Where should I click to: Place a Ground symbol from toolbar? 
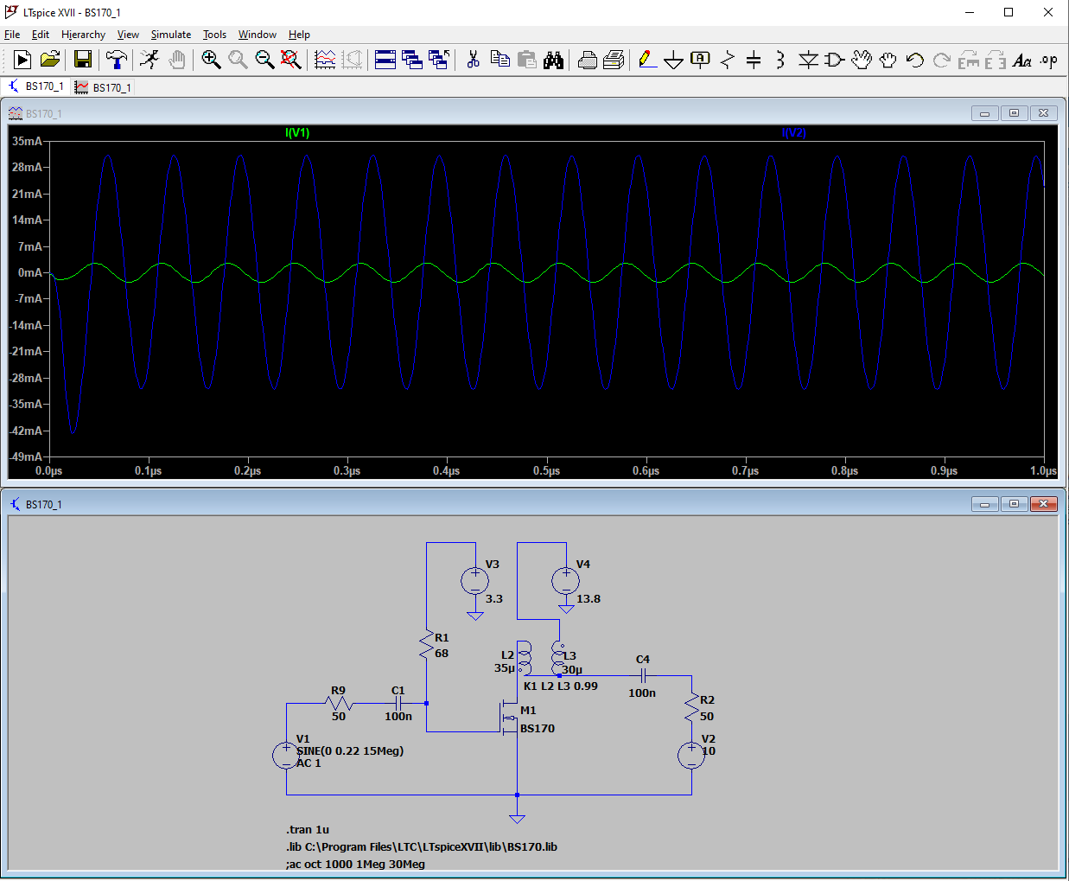click(x=673, y=60)
